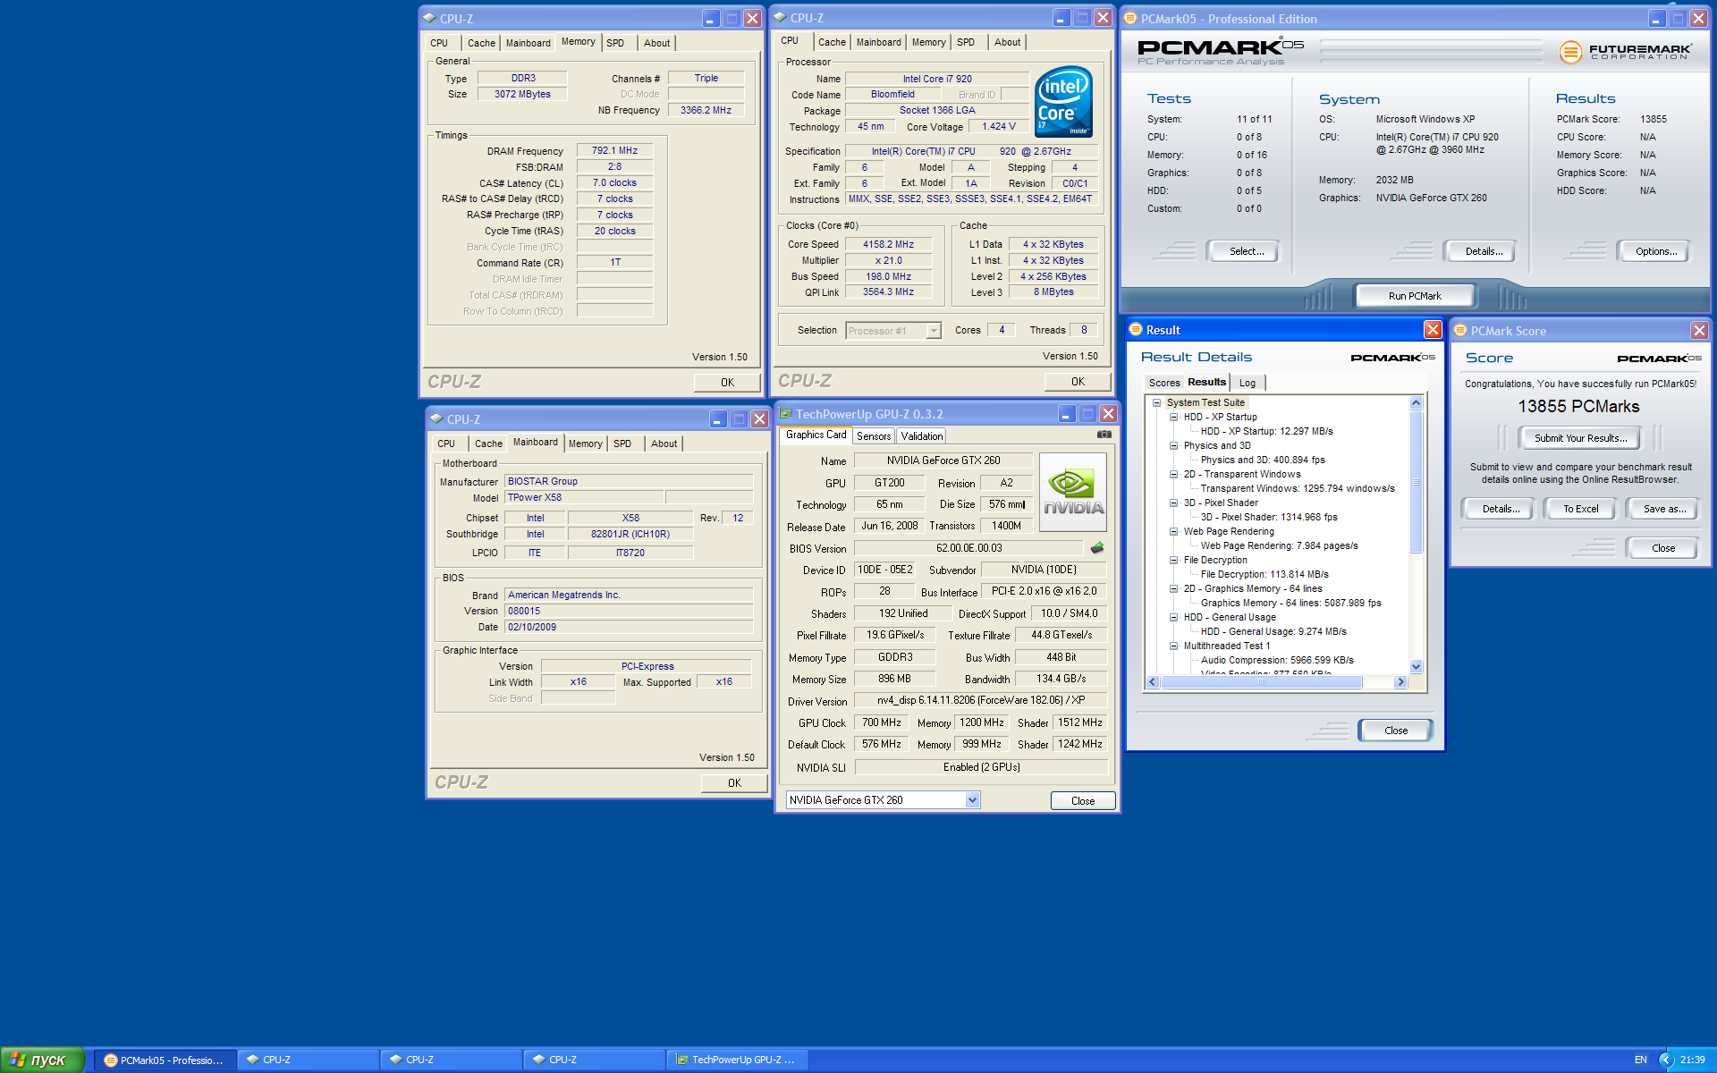Click Submit Your Results... button

click(1580, 438)
